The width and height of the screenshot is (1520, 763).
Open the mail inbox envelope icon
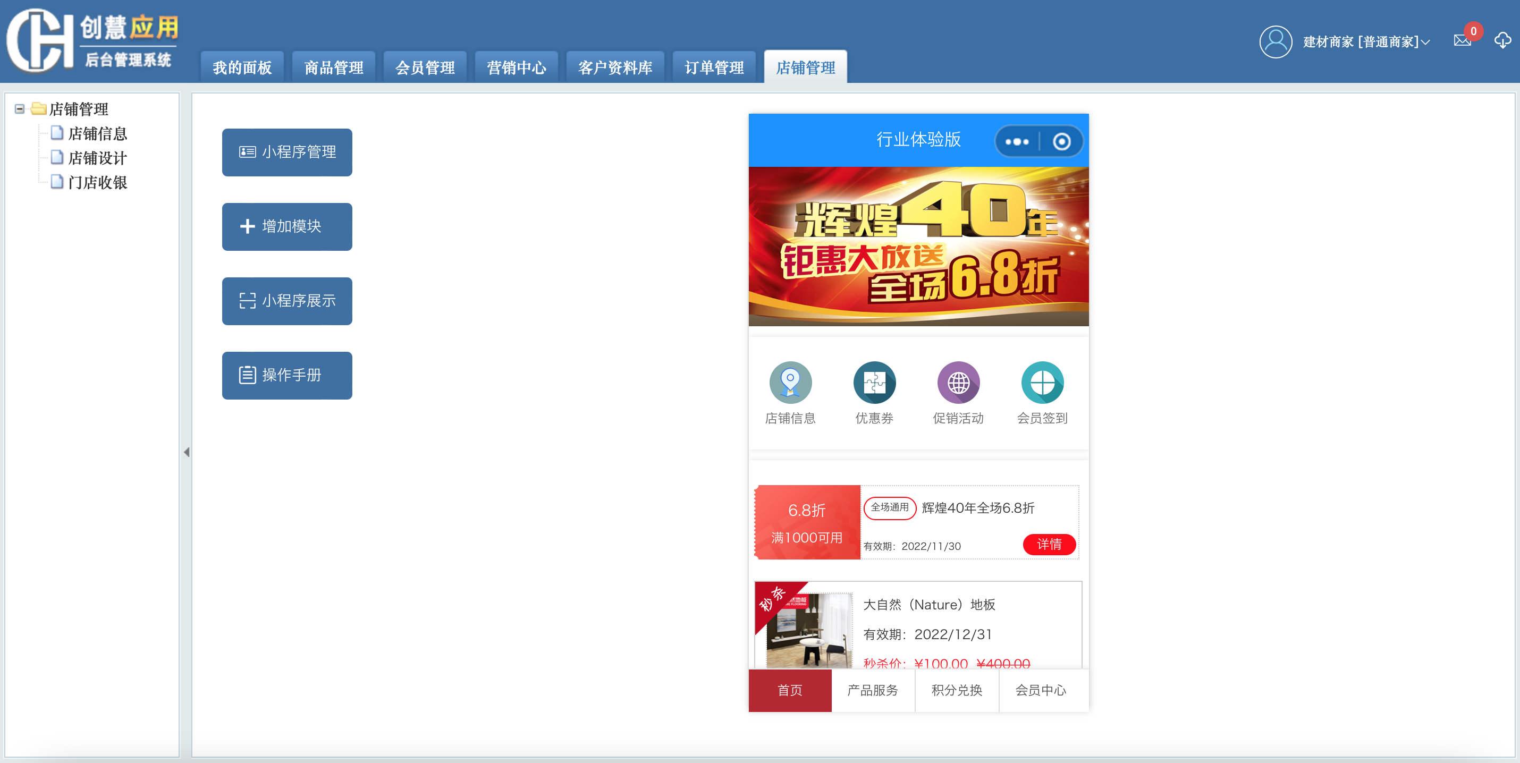1462,41
